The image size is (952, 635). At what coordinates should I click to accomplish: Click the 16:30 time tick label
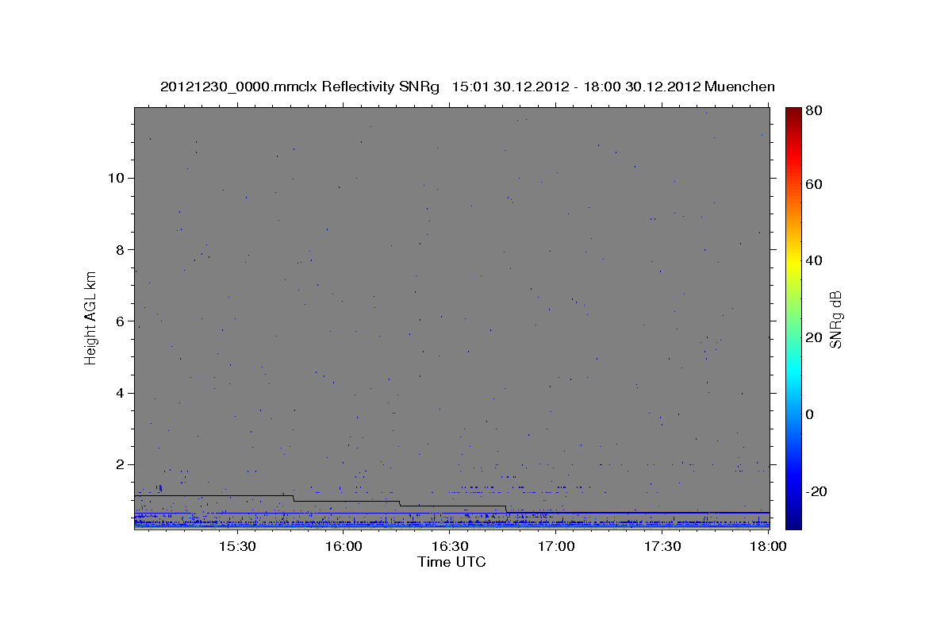(449, 547)
